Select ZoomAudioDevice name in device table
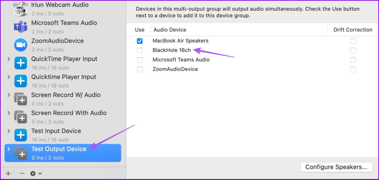The height and width of the screenshot is (180, 379). click(x=175, y=69)
